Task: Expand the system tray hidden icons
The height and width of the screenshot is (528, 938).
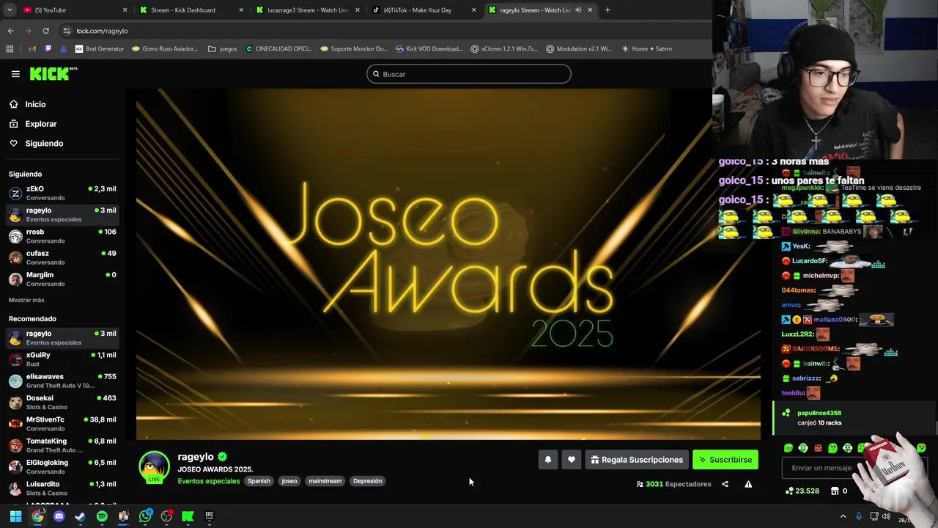Action: (843, 516)
